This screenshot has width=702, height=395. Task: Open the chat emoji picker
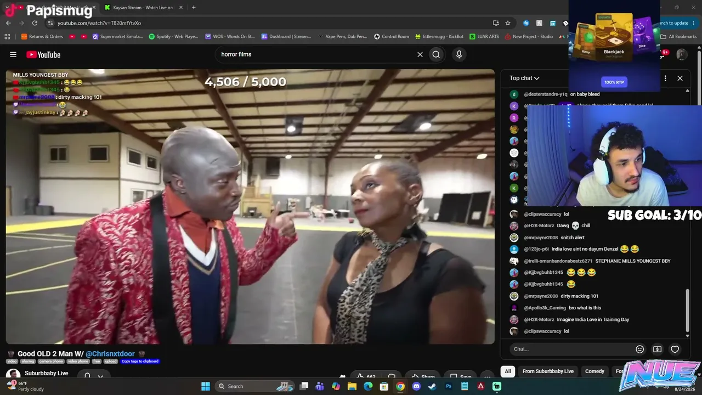(x=639, y=349)
